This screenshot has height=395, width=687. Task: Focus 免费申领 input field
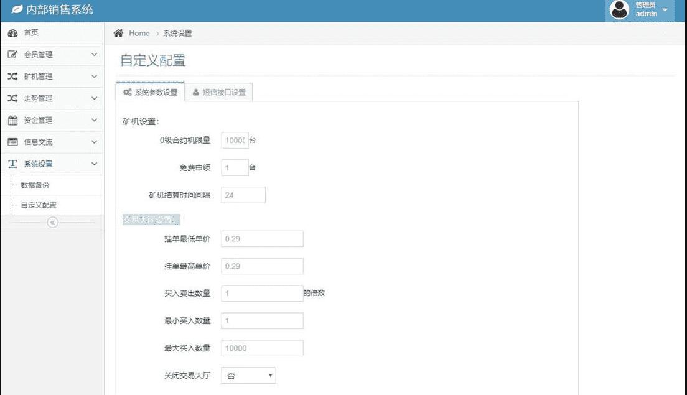235,168
